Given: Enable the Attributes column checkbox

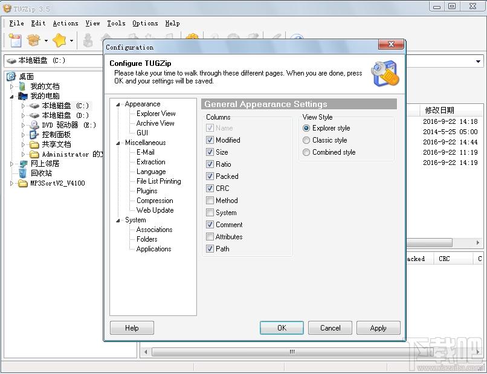Looking at the screenshot, I should 210,237.
